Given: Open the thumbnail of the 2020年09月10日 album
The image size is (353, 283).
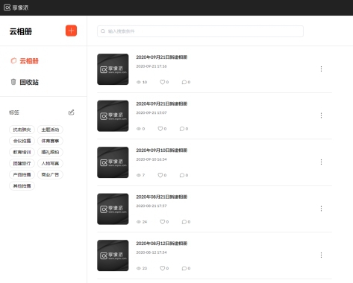Looking at the screenshot, I should [x=113, y=162].
